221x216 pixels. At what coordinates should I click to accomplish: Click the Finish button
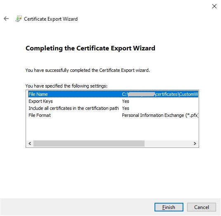click(x=169, y=207)
